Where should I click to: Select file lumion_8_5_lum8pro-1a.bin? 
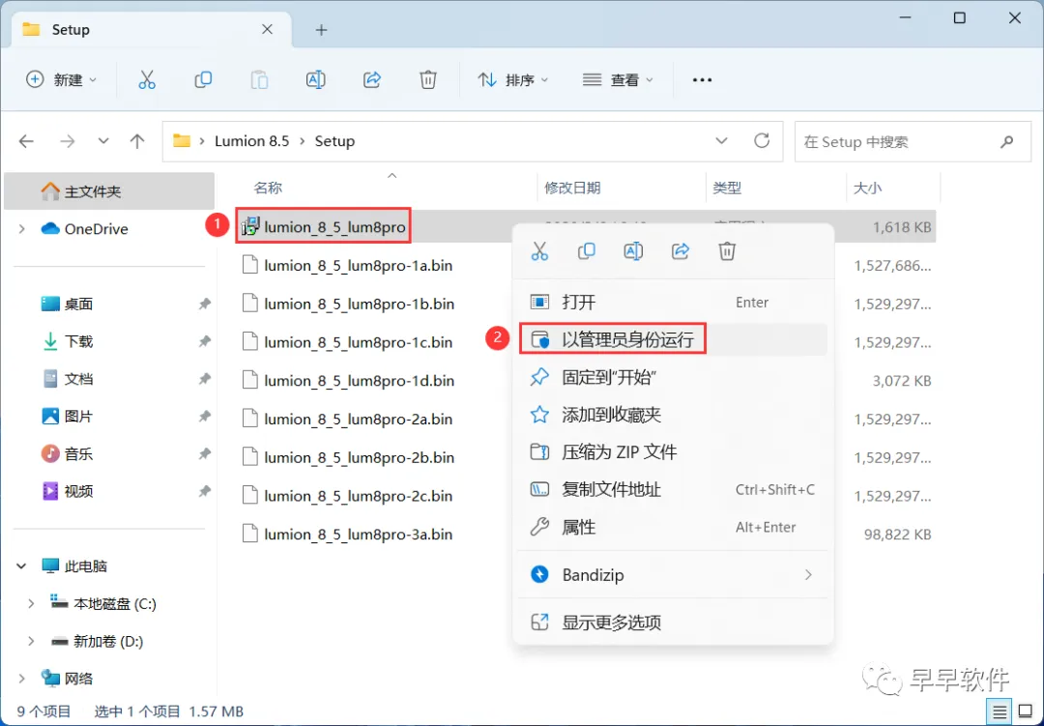pyautogui.click(x=347, y=266)
